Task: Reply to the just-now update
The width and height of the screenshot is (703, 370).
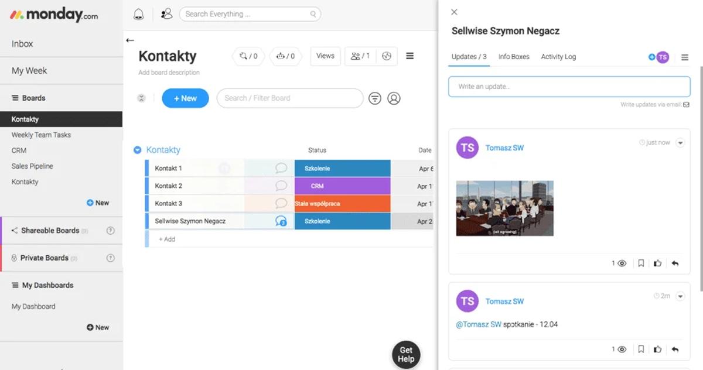Action: click(x=675, y=263)
